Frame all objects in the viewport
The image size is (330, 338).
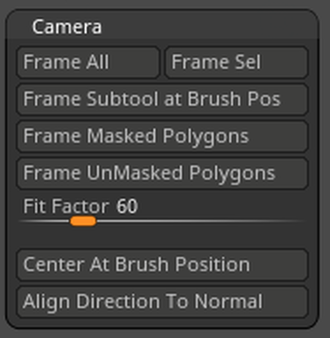click(88, 62)
